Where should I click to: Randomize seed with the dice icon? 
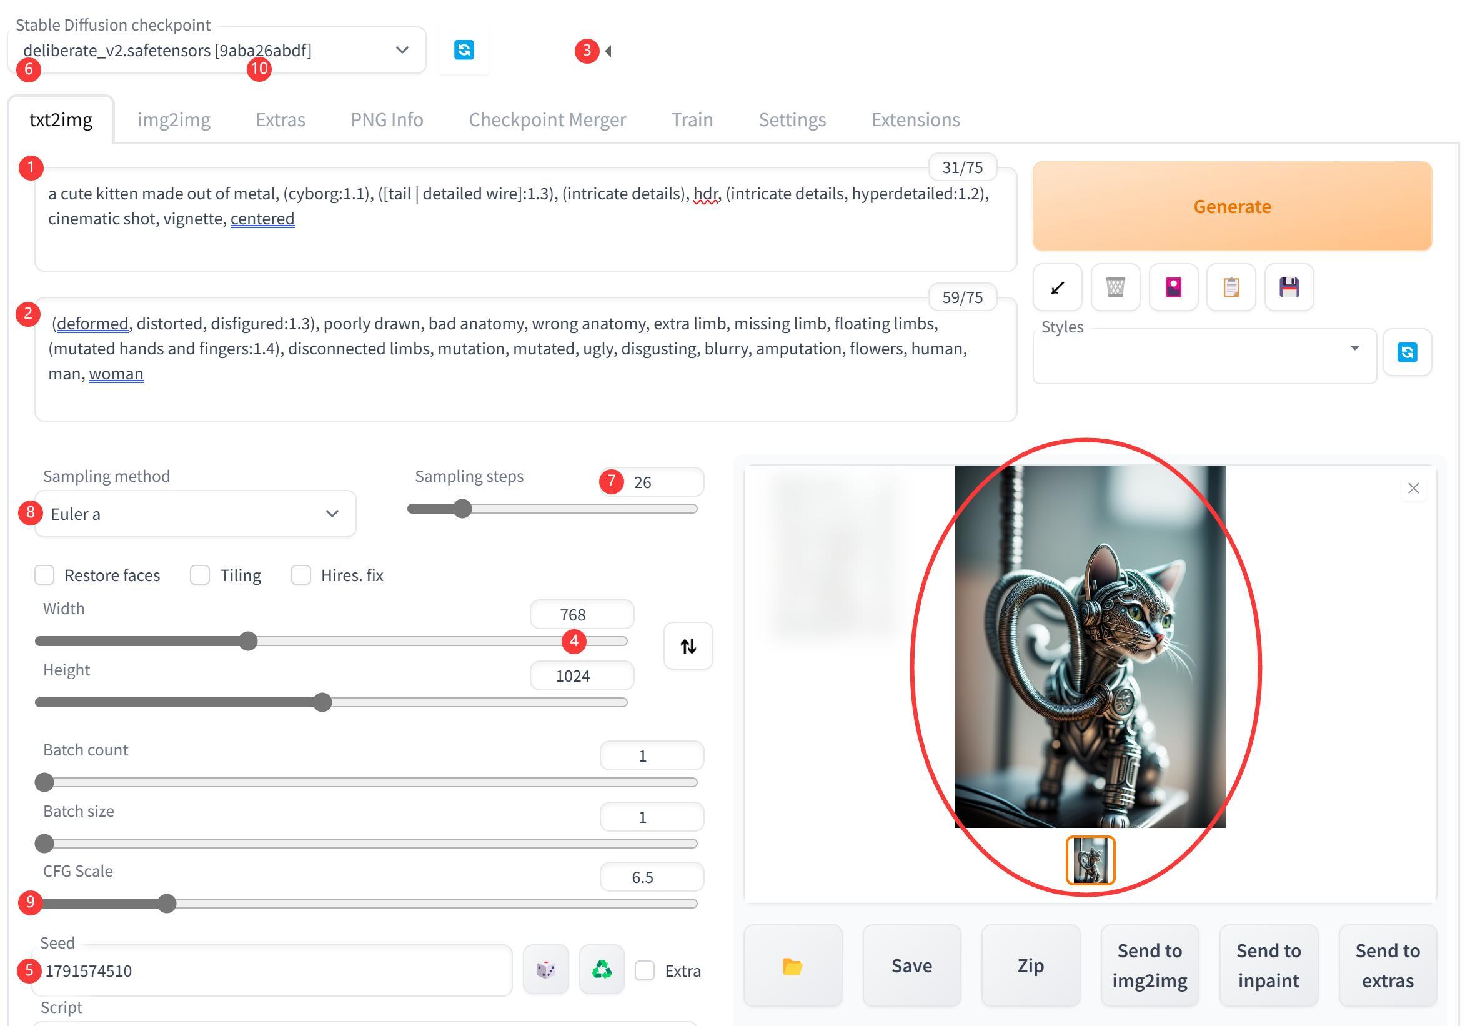tap(545, 970)
